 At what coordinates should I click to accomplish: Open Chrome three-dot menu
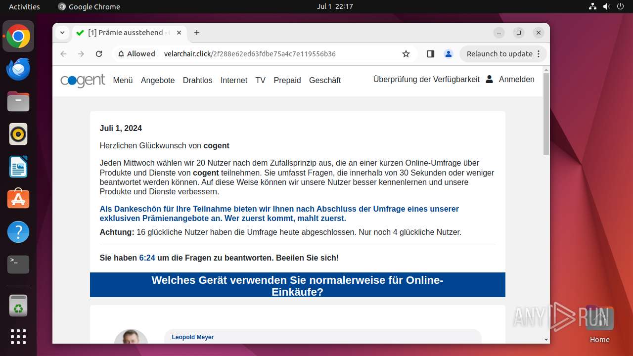(539, 54)
